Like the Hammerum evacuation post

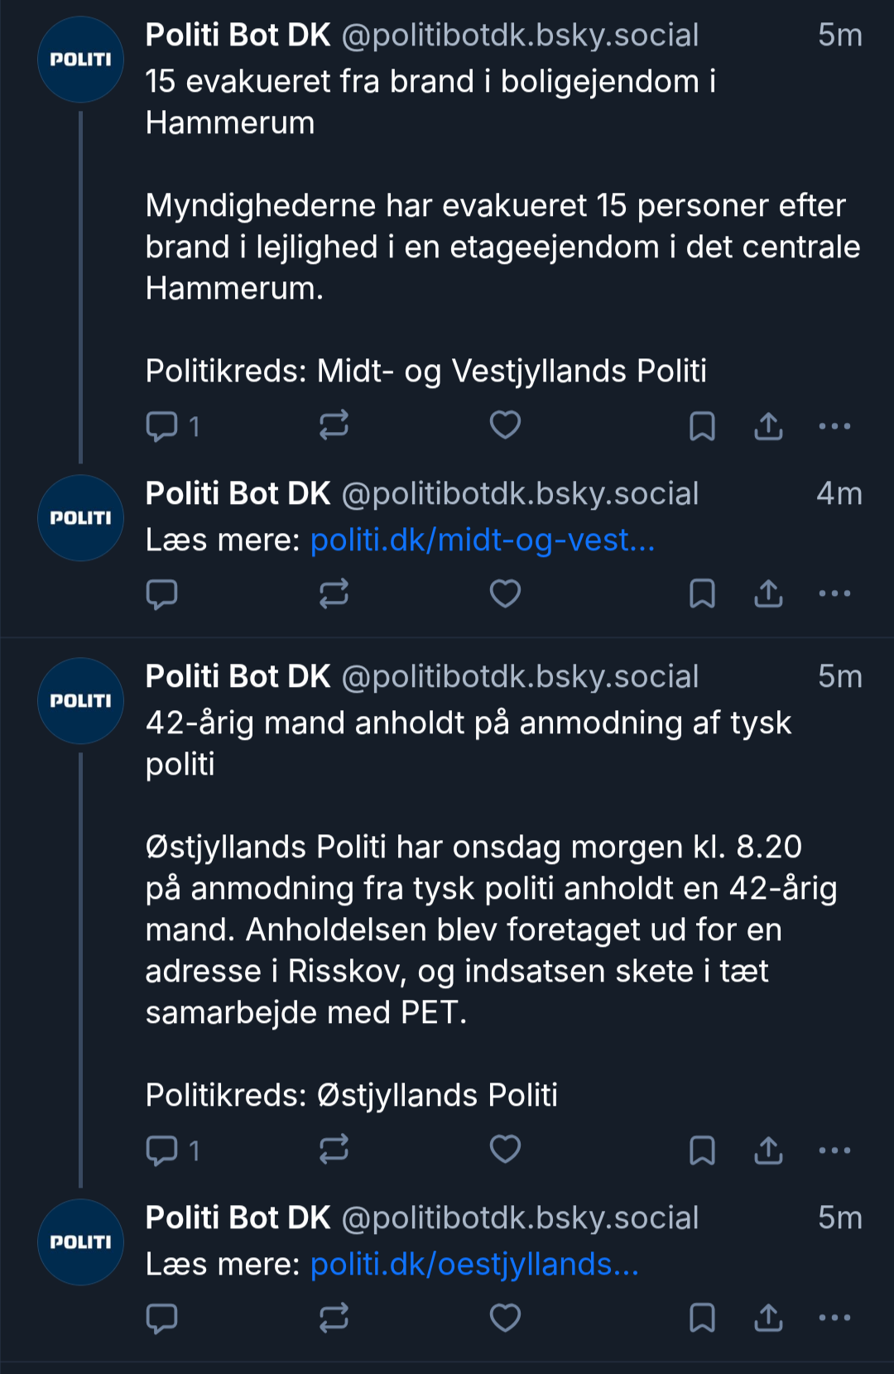point(505,425)
